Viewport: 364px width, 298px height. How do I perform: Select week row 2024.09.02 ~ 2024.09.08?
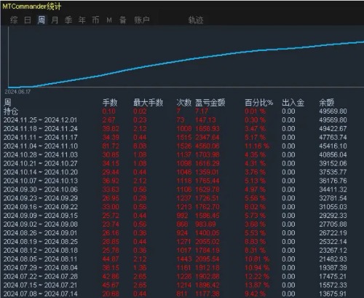pos(175,224)
